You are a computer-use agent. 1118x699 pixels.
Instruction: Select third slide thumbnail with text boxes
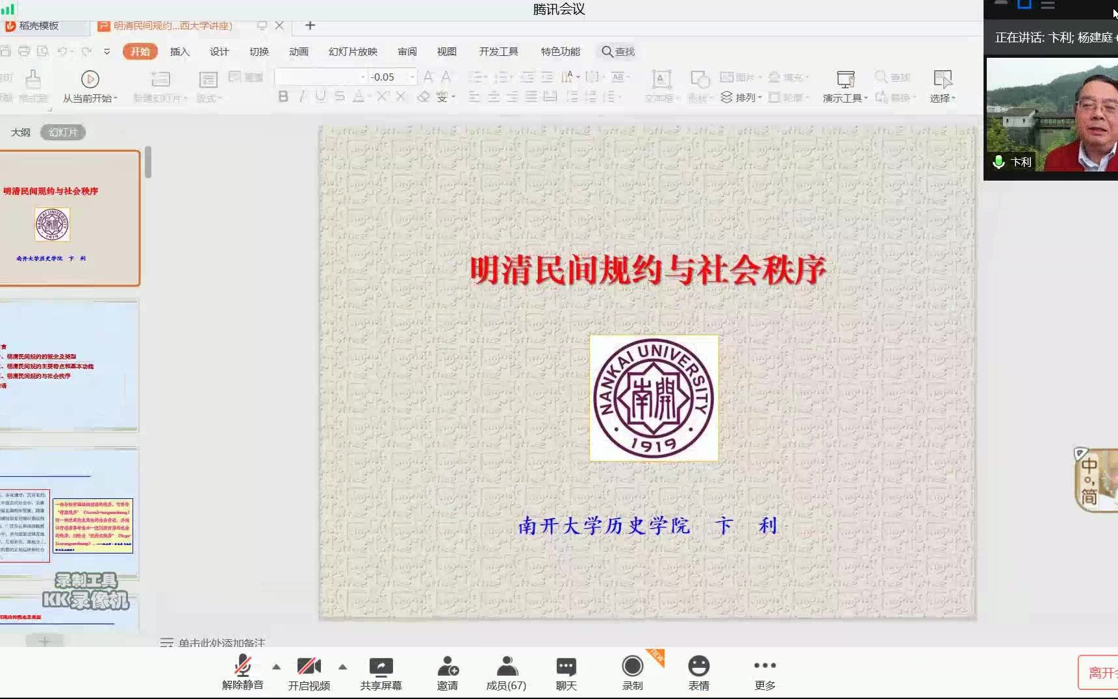click(69, 513)
